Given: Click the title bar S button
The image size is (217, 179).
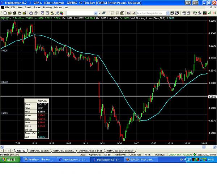Looking at the screenshot, I should pyautogui.click(x=188, y=3).
